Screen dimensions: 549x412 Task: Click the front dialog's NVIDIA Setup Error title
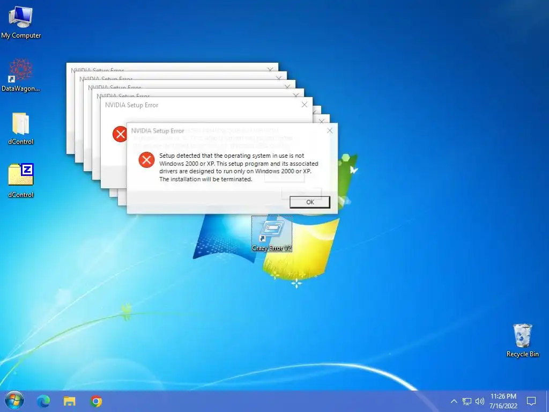[x=158, y=131]
